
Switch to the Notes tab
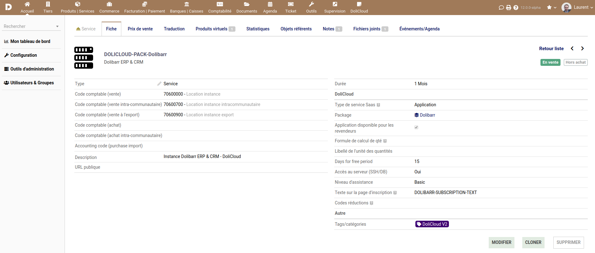click(x=332, y=29)
